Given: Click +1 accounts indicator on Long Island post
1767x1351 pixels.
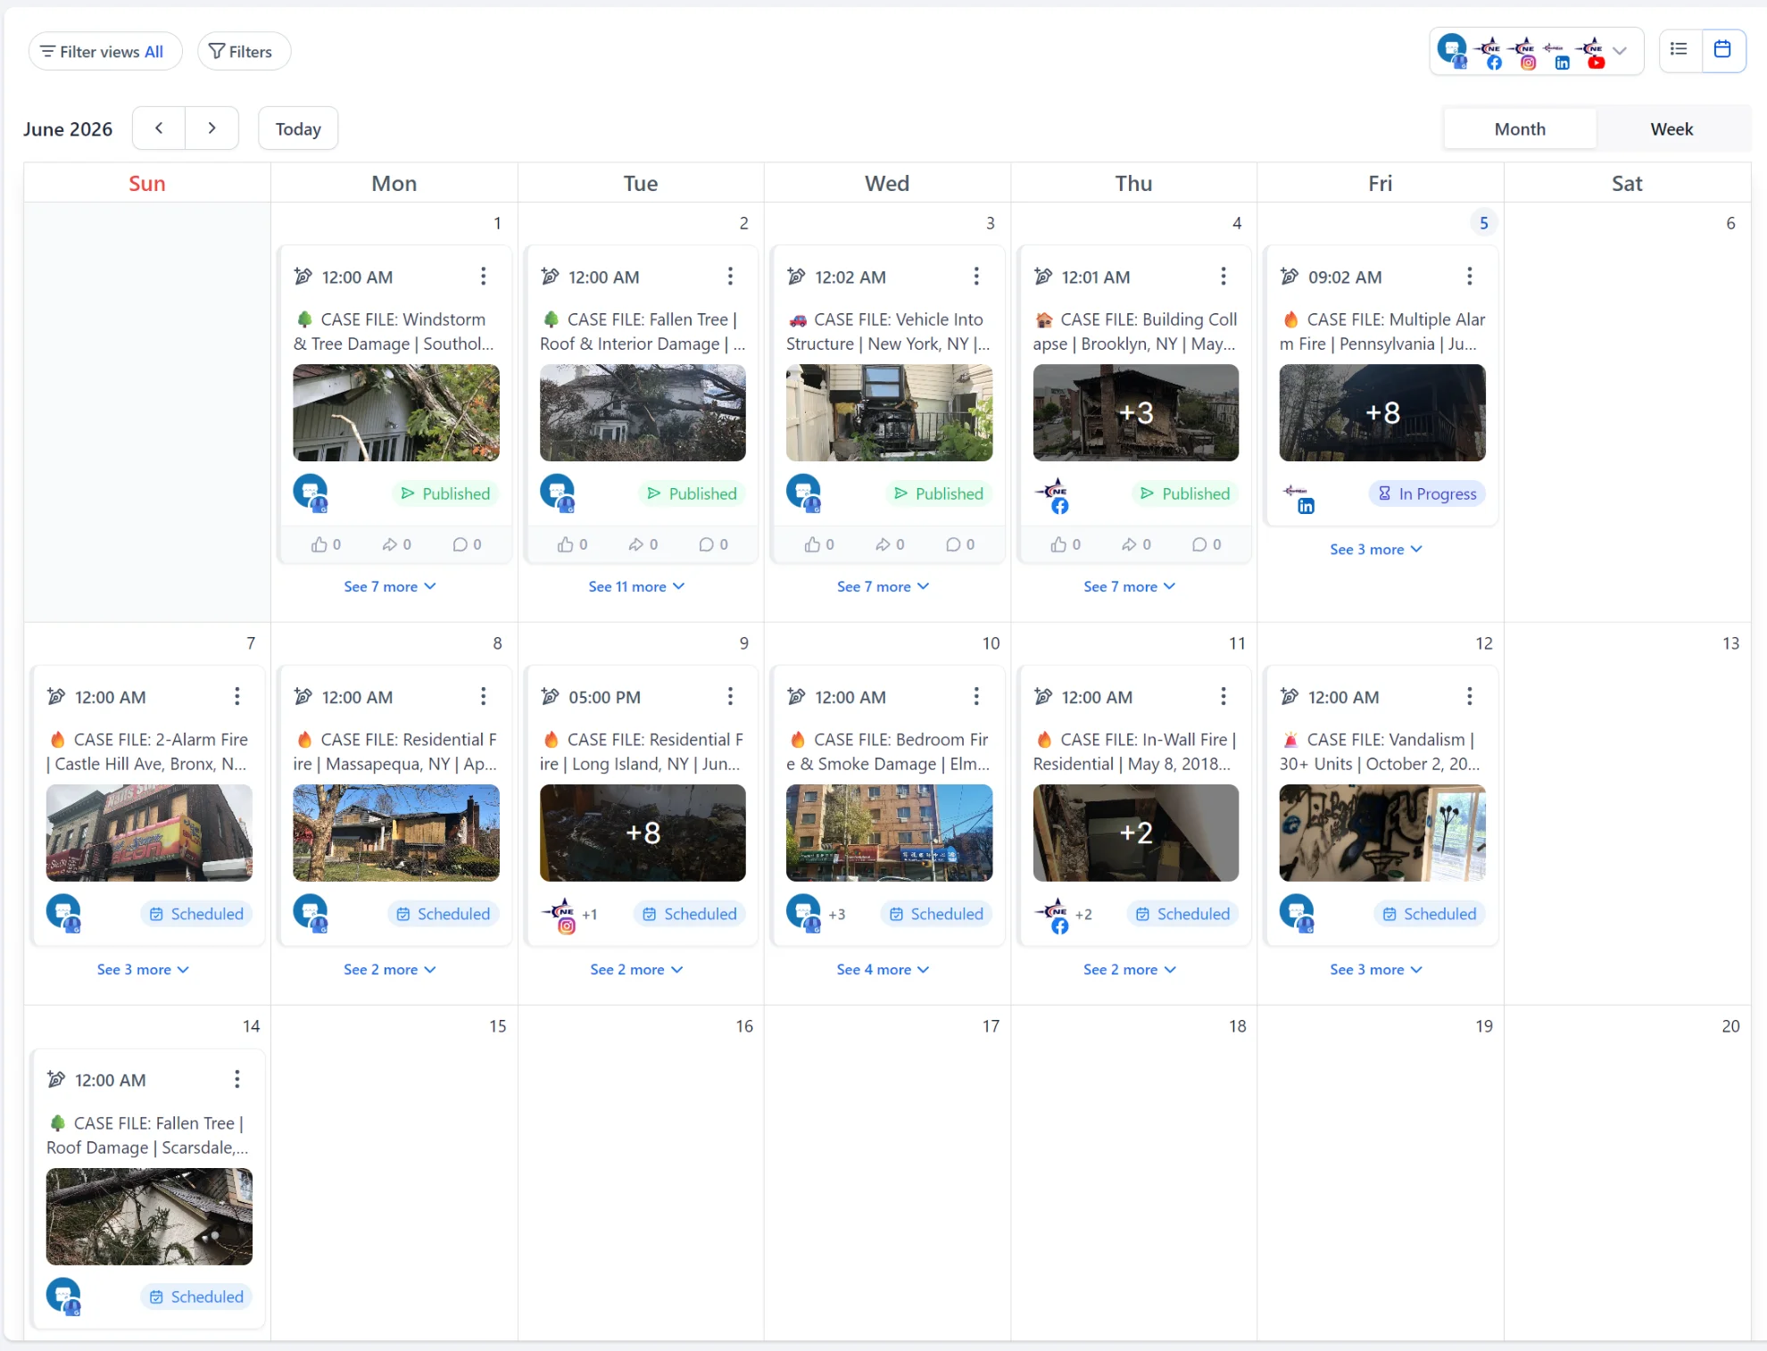Looking at the screenshot, I should (590, 915).
